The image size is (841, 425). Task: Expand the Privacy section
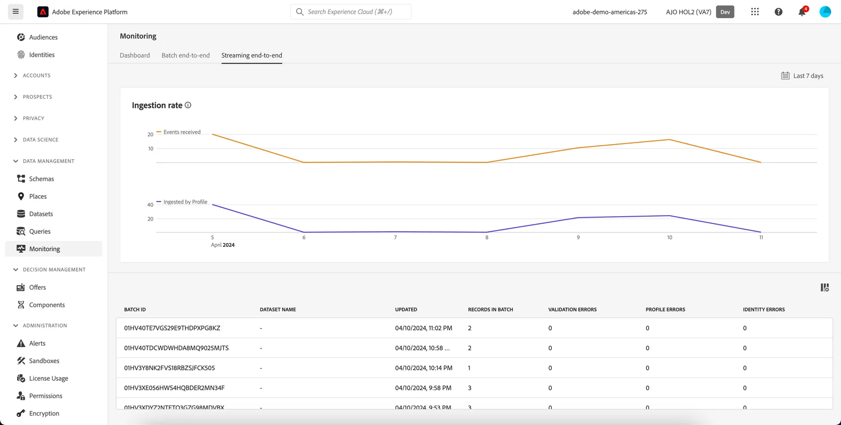(x=16, y=118)
